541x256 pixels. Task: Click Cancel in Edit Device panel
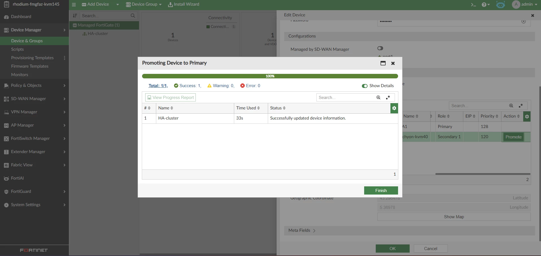(x=431, y=249)
